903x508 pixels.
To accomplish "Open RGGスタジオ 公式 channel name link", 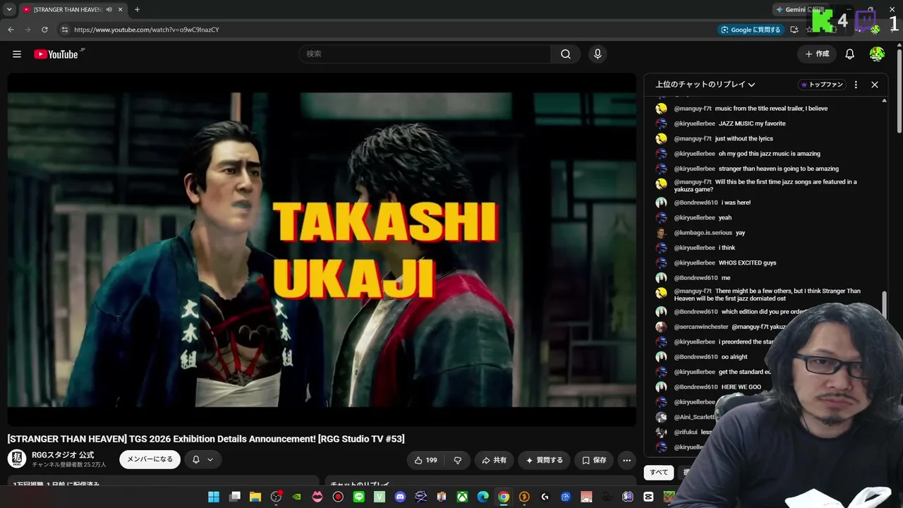I will point(63,455).
